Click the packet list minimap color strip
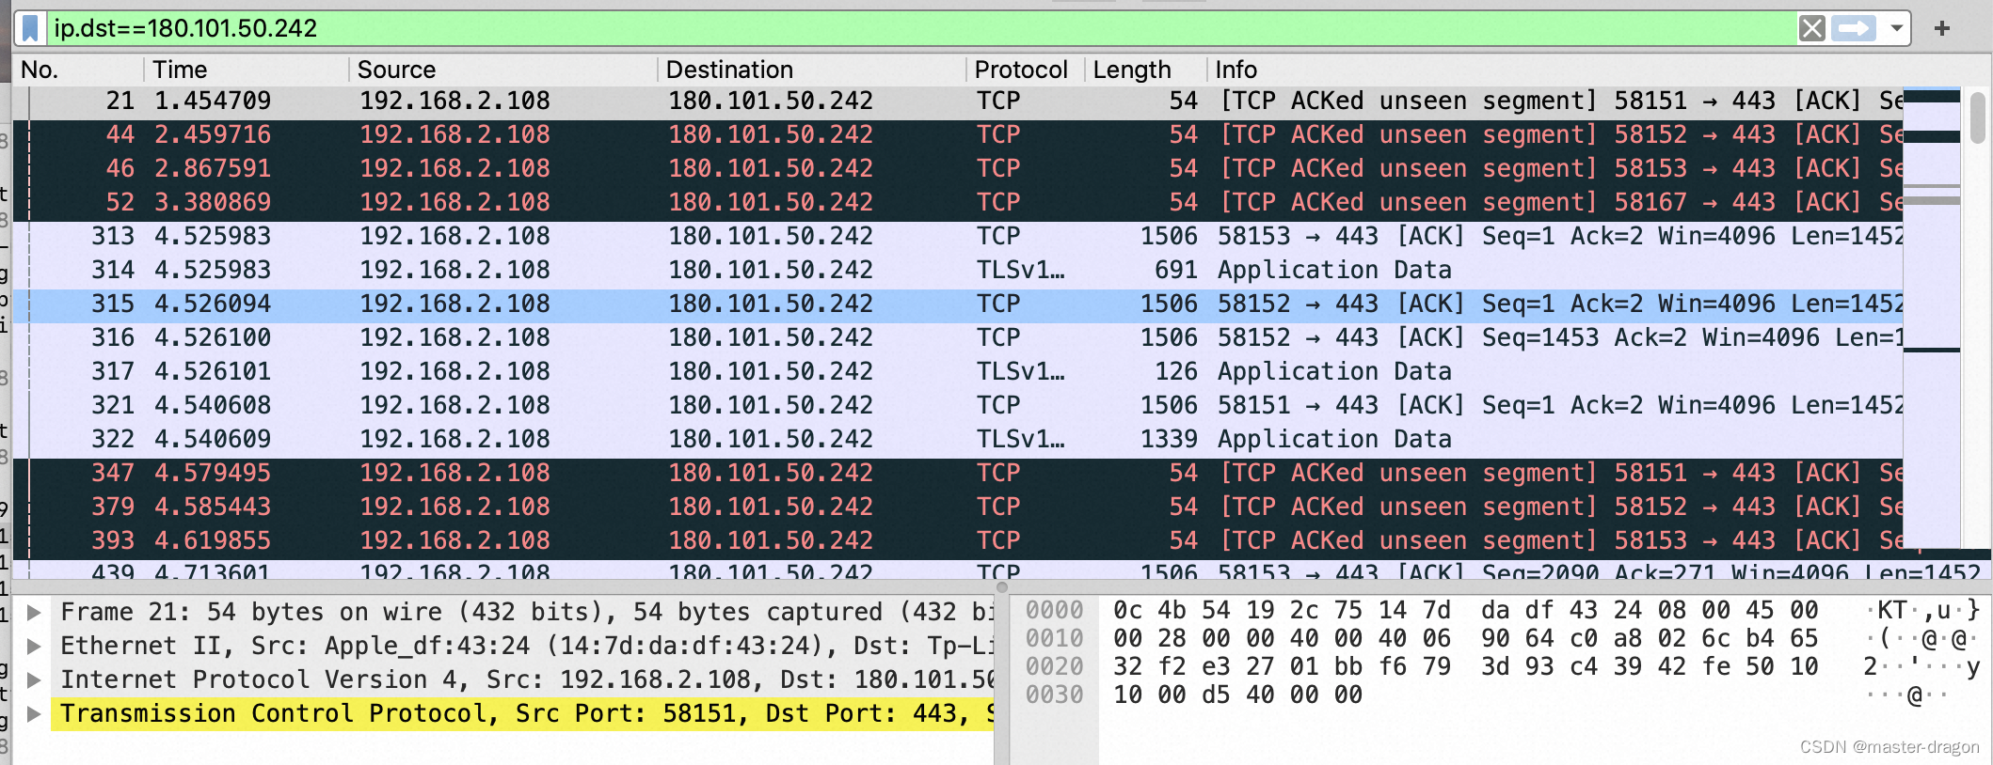This screenshot has height=765, width=1993. tap(1931, 318)
